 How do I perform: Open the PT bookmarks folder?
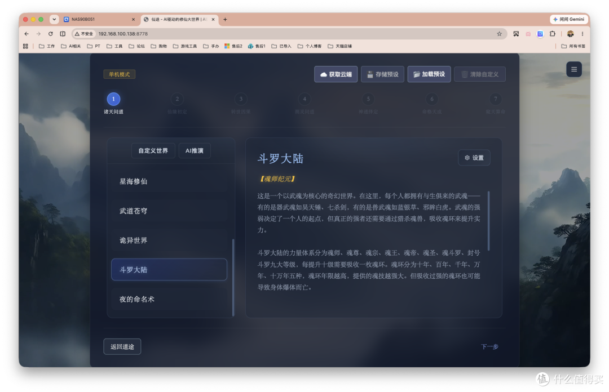point(94,46)
